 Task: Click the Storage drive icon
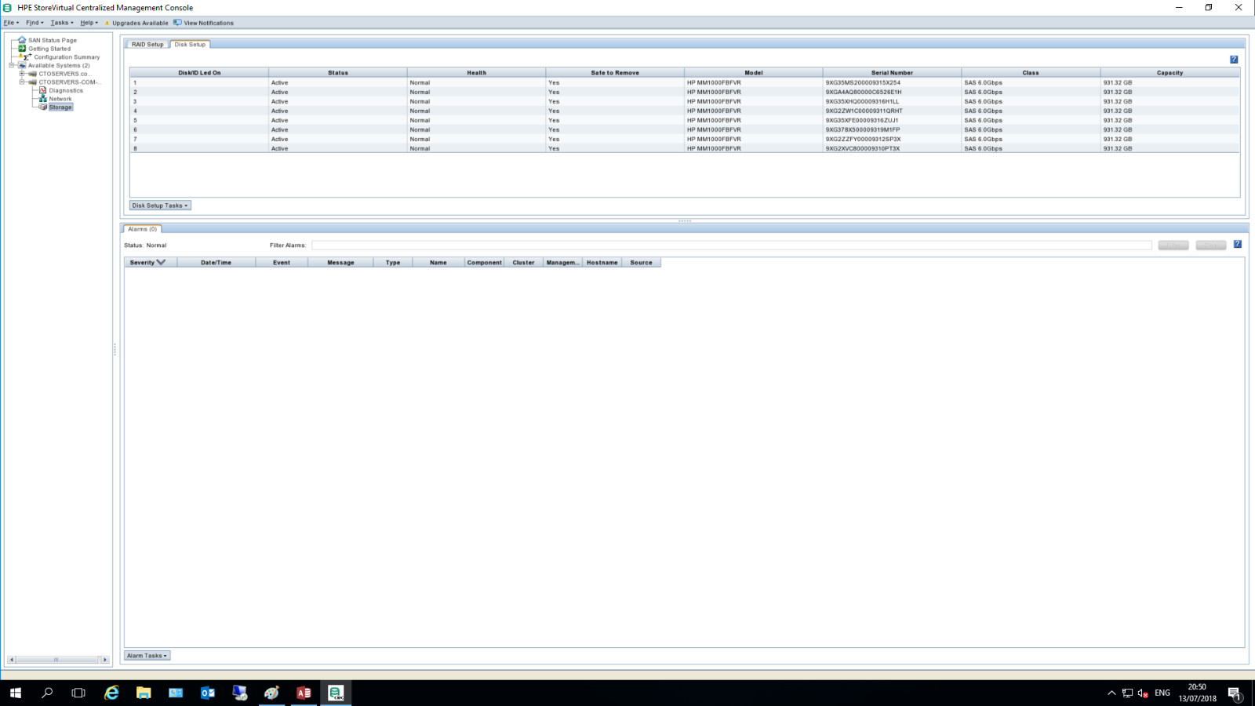(43, 107)
